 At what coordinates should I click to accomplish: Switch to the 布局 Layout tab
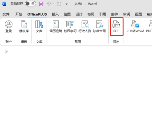click(91, 14)
